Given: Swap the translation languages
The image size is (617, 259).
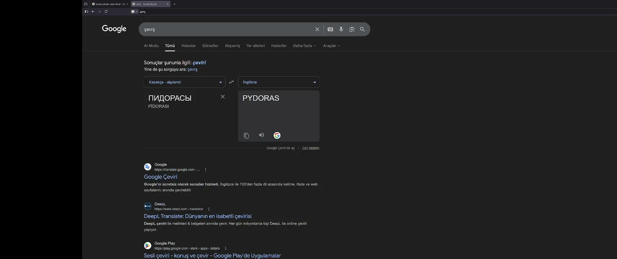Looking at the screenshot, I should tap(232, 82).
